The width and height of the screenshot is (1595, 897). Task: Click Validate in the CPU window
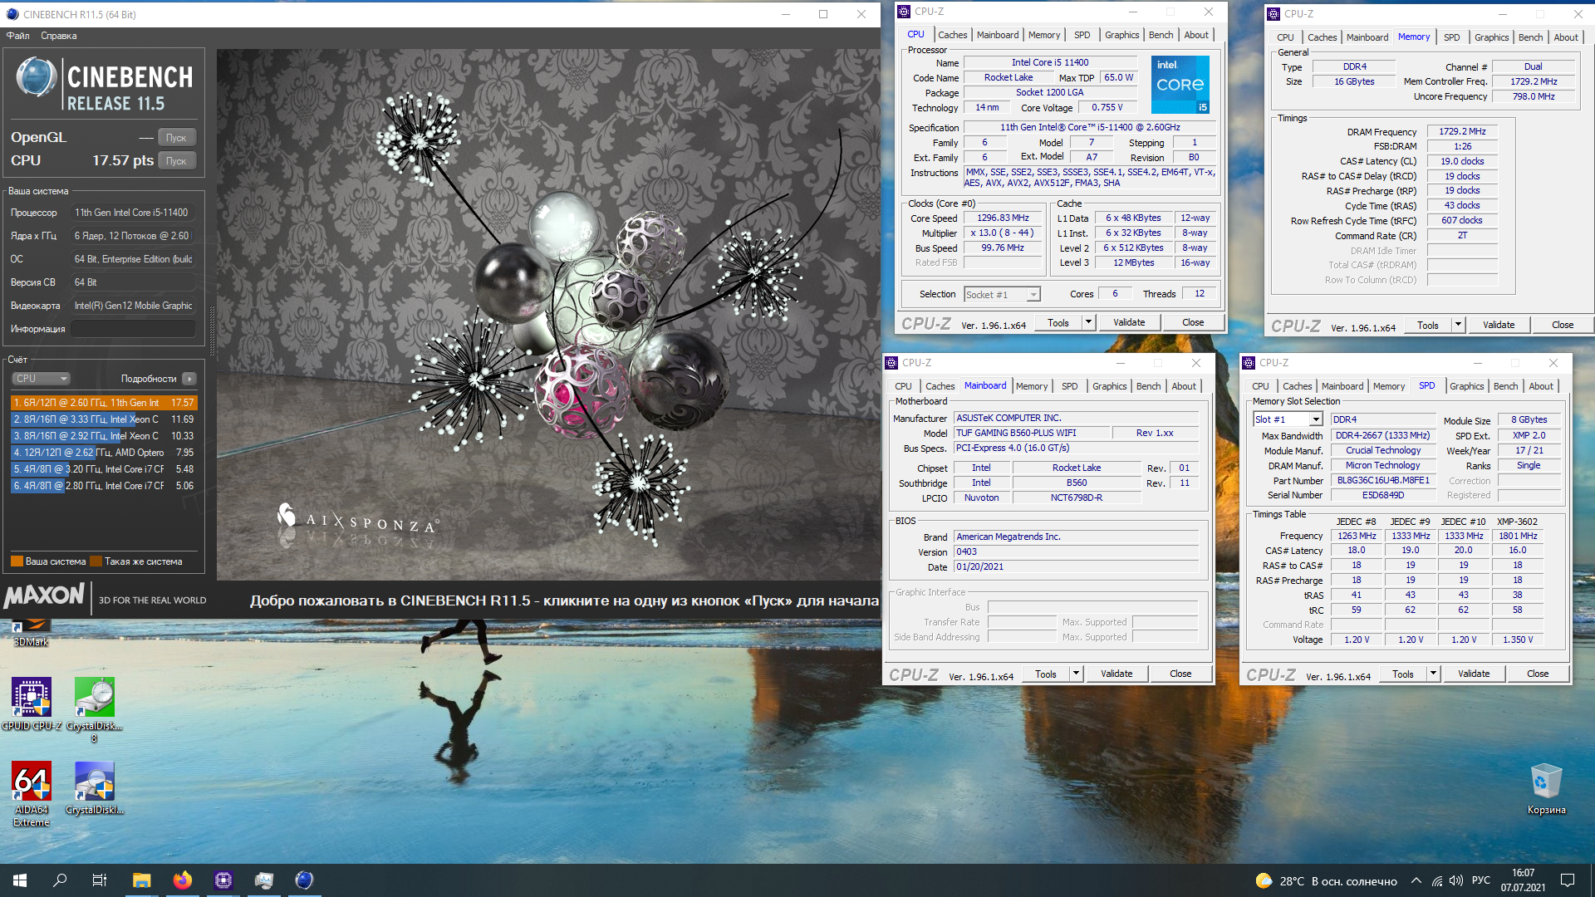coord(1128,322)
